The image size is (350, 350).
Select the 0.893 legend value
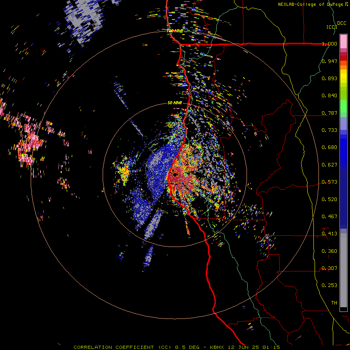[329, 78]
